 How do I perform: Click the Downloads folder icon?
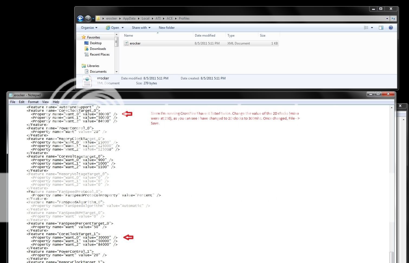86,49
